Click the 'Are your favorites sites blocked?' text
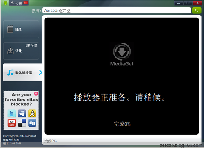The width and height of the screenshot is (204, 148). pos(21,99)
